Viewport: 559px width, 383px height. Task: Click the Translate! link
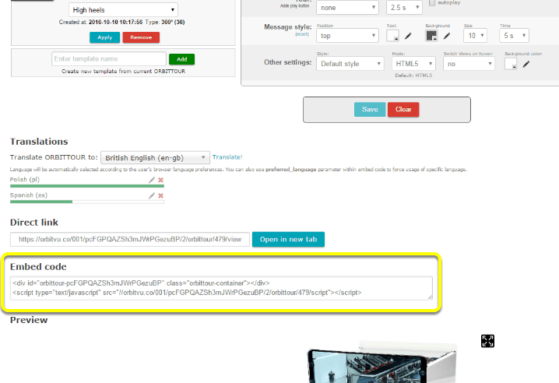pos(227,157)
